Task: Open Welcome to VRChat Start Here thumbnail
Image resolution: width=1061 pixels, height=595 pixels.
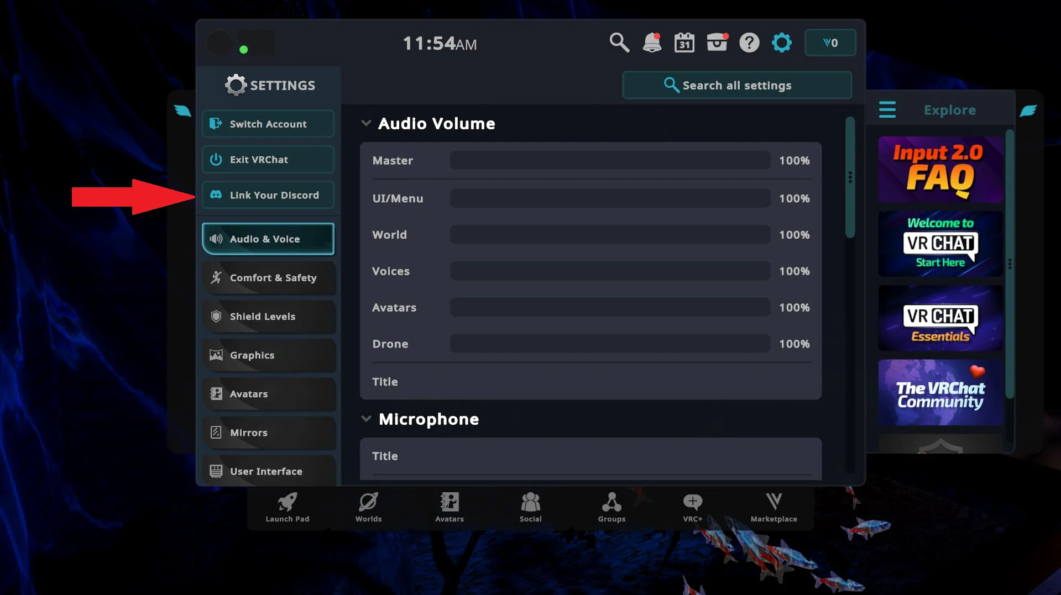Action: (940, 244)
